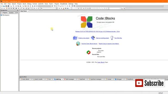Click Create a new project link
168x94 pixels.
[x=84, y=38]
